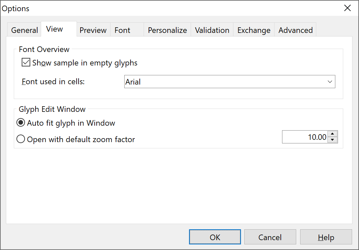Image resolution: width=359 pixels, height=250 pixels.
Task: Select the View tab
Action: coord(59,29)
